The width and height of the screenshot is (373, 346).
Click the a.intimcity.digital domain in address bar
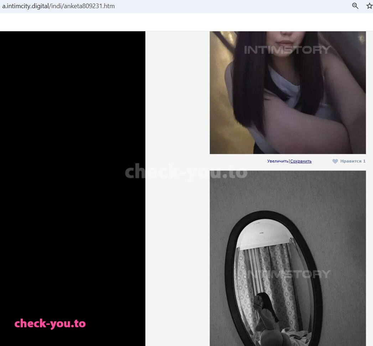pos(25,6)
